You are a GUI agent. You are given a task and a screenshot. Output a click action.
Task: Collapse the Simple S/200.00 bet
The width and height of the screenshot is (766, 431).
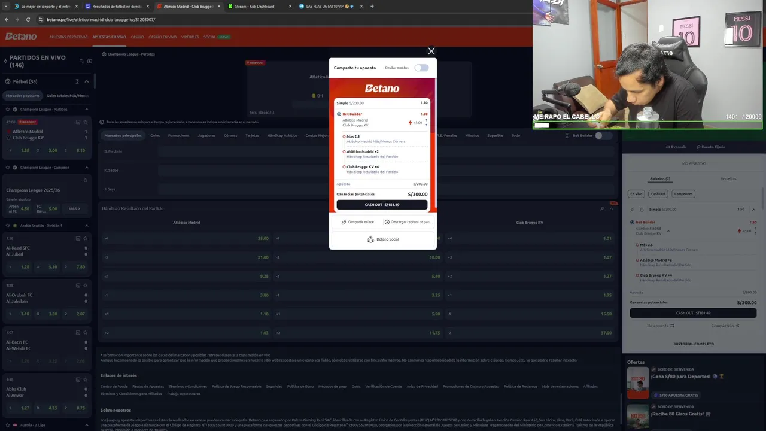(x=753, y=210)
